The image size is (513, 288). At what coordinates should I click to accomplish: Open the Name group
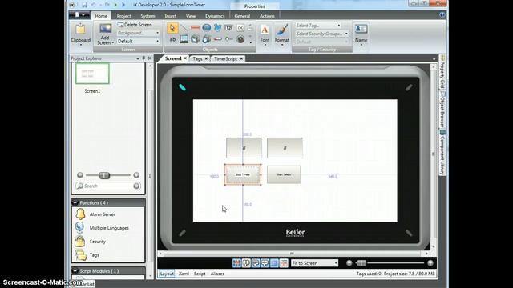click(x=361, y=34)
